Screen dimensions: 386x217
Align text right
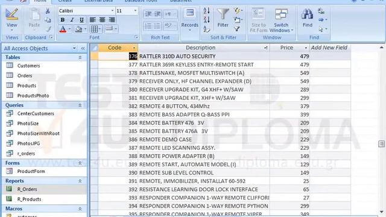(112, 20)
